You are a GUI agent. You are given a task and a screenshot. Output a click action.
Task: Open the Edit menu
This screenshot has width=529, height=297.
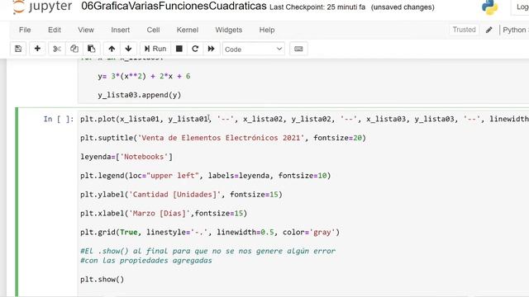click(x=55, y=30)
